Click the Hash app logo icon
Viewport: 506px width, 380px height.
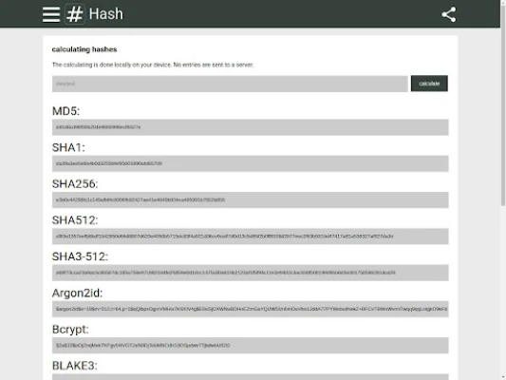75,14
